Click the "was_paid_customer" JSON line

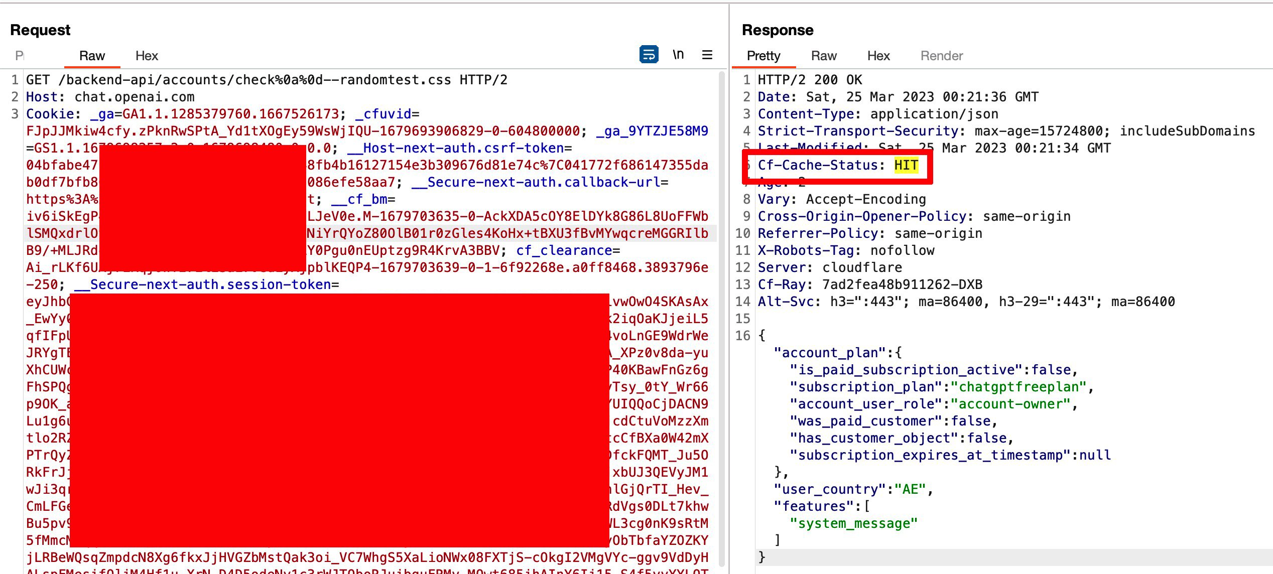(894, 421)
